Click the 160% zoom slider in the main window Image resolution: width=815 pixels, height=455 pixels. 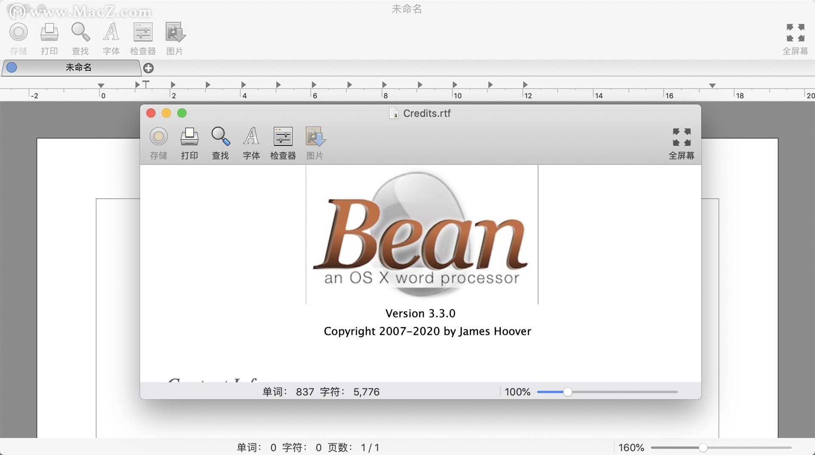[721, 447]
